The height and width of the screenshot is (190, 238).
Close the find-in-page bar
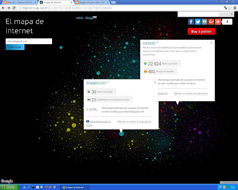point(232,14)
